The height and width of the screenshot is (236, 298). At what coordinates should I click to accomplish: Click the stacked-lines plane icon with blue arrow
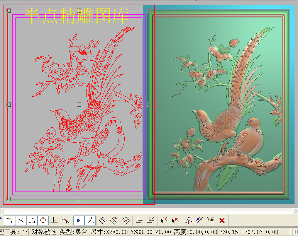coord(151,221)
